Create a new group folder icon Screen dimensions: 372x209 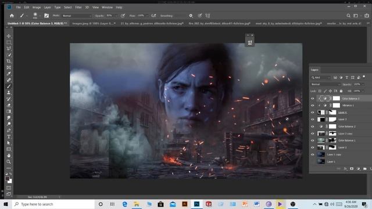tap(365, 169)
